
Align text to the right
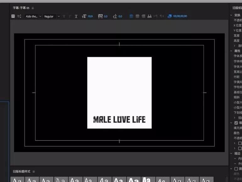coord(144,16)
